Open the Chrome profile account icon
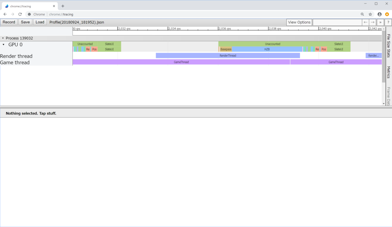Image resolution: width=392 pixels, height=227 pixels. (x=379, y=14)
